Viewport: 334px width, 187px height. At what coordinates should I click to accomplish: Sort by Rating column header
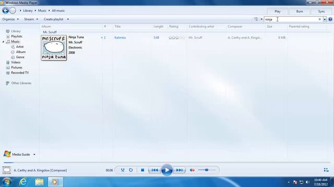pyautogui.click(x=174, y=26)
